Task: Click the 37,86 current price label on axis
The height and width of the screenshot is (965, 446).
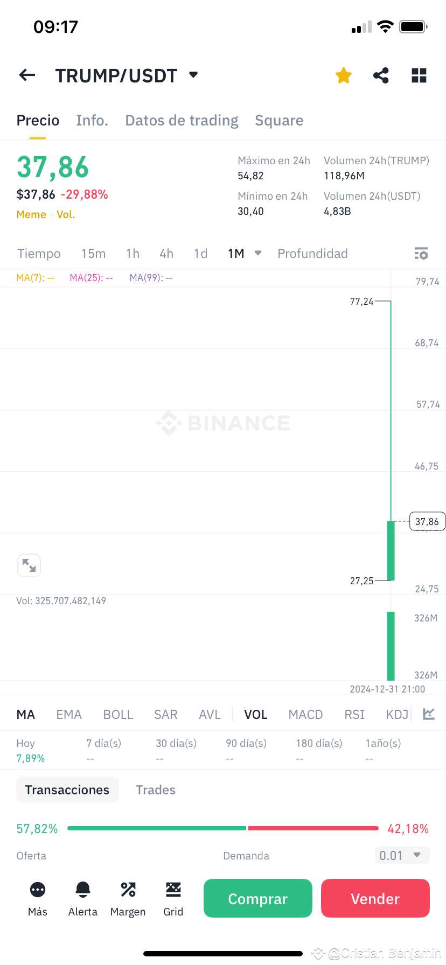Action: click(427, 521)
